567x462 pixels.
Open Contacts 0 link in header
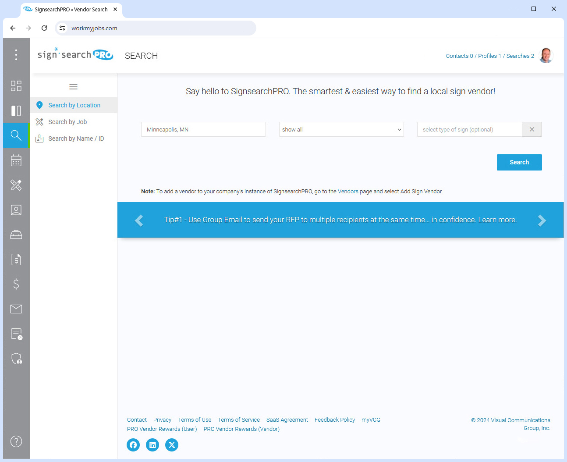pos(459,56)
